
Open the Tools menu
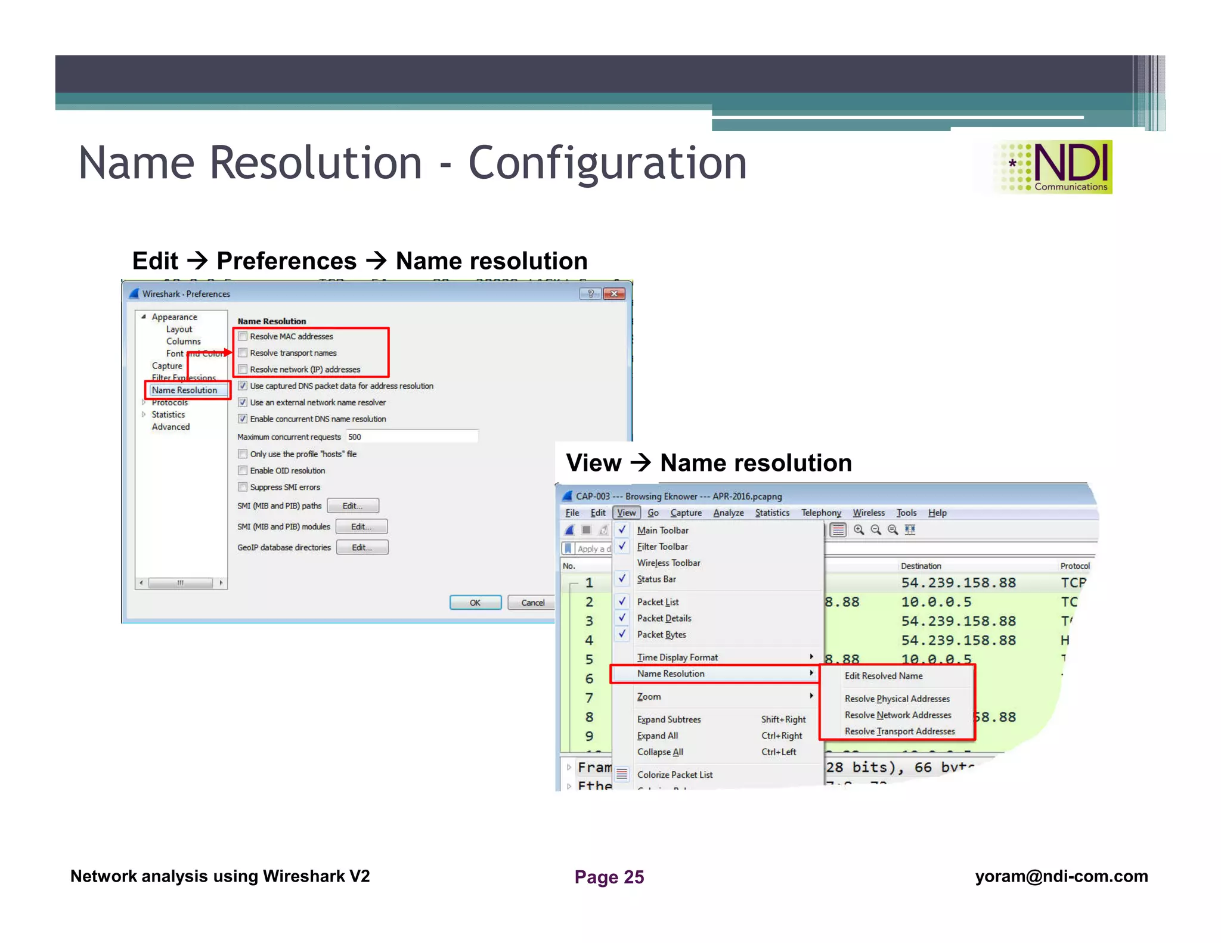906,513
